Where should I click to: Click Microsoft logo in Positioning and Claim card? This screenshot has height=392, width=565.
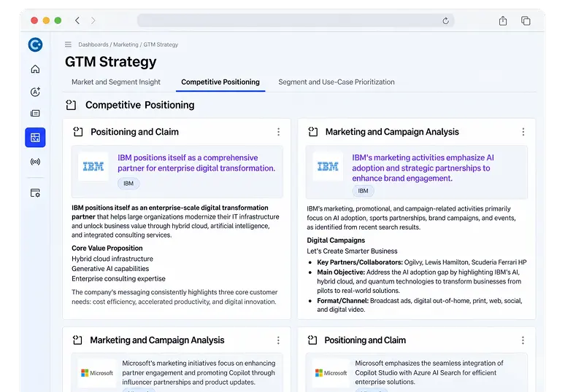[x=331, y=373]
